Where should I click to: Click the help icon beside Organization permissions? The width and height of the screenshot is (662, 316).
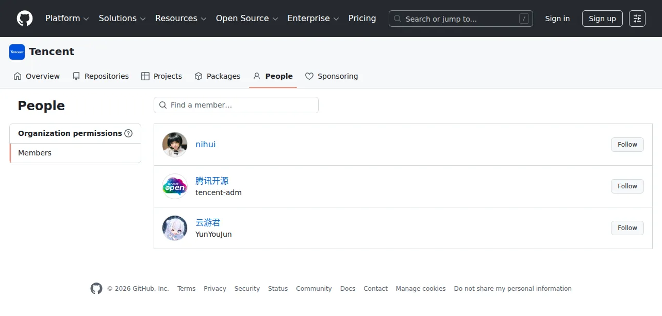128,133
